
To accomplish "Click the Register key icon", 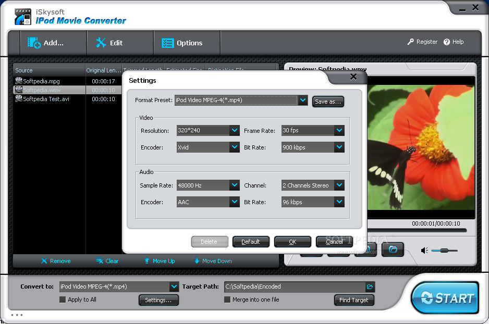I will pyautogui.click(x=410, y=42).
